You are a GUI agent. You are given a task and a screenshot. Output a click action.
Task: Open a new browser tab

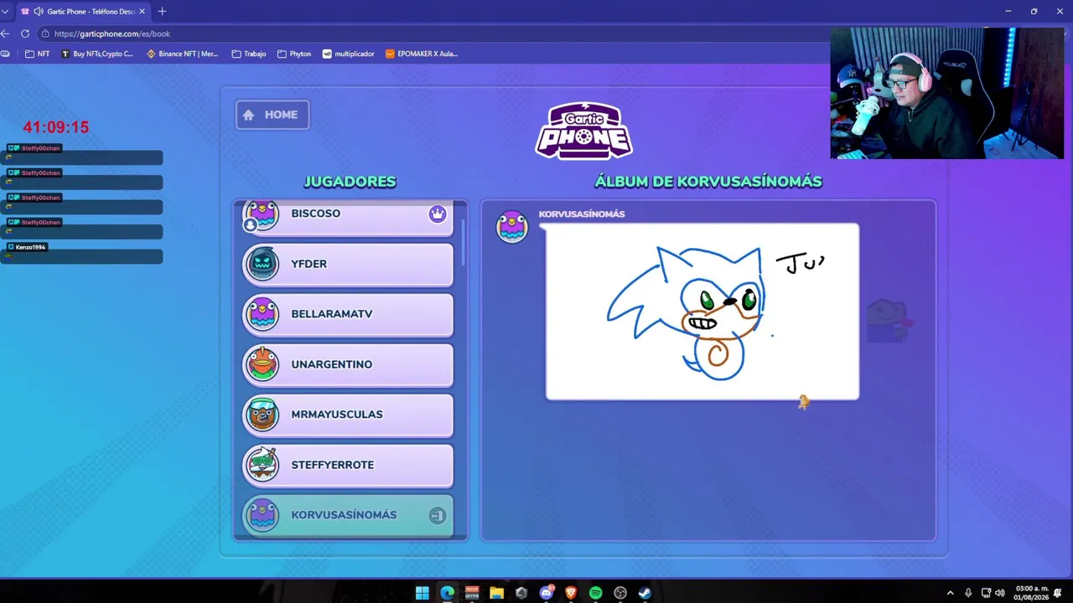point(162,12)
